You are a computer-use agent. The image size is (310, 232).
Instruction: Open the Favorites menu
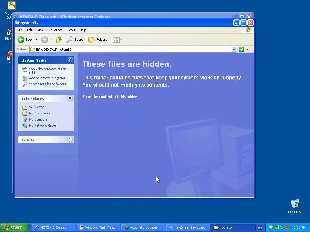pos(56,30)
